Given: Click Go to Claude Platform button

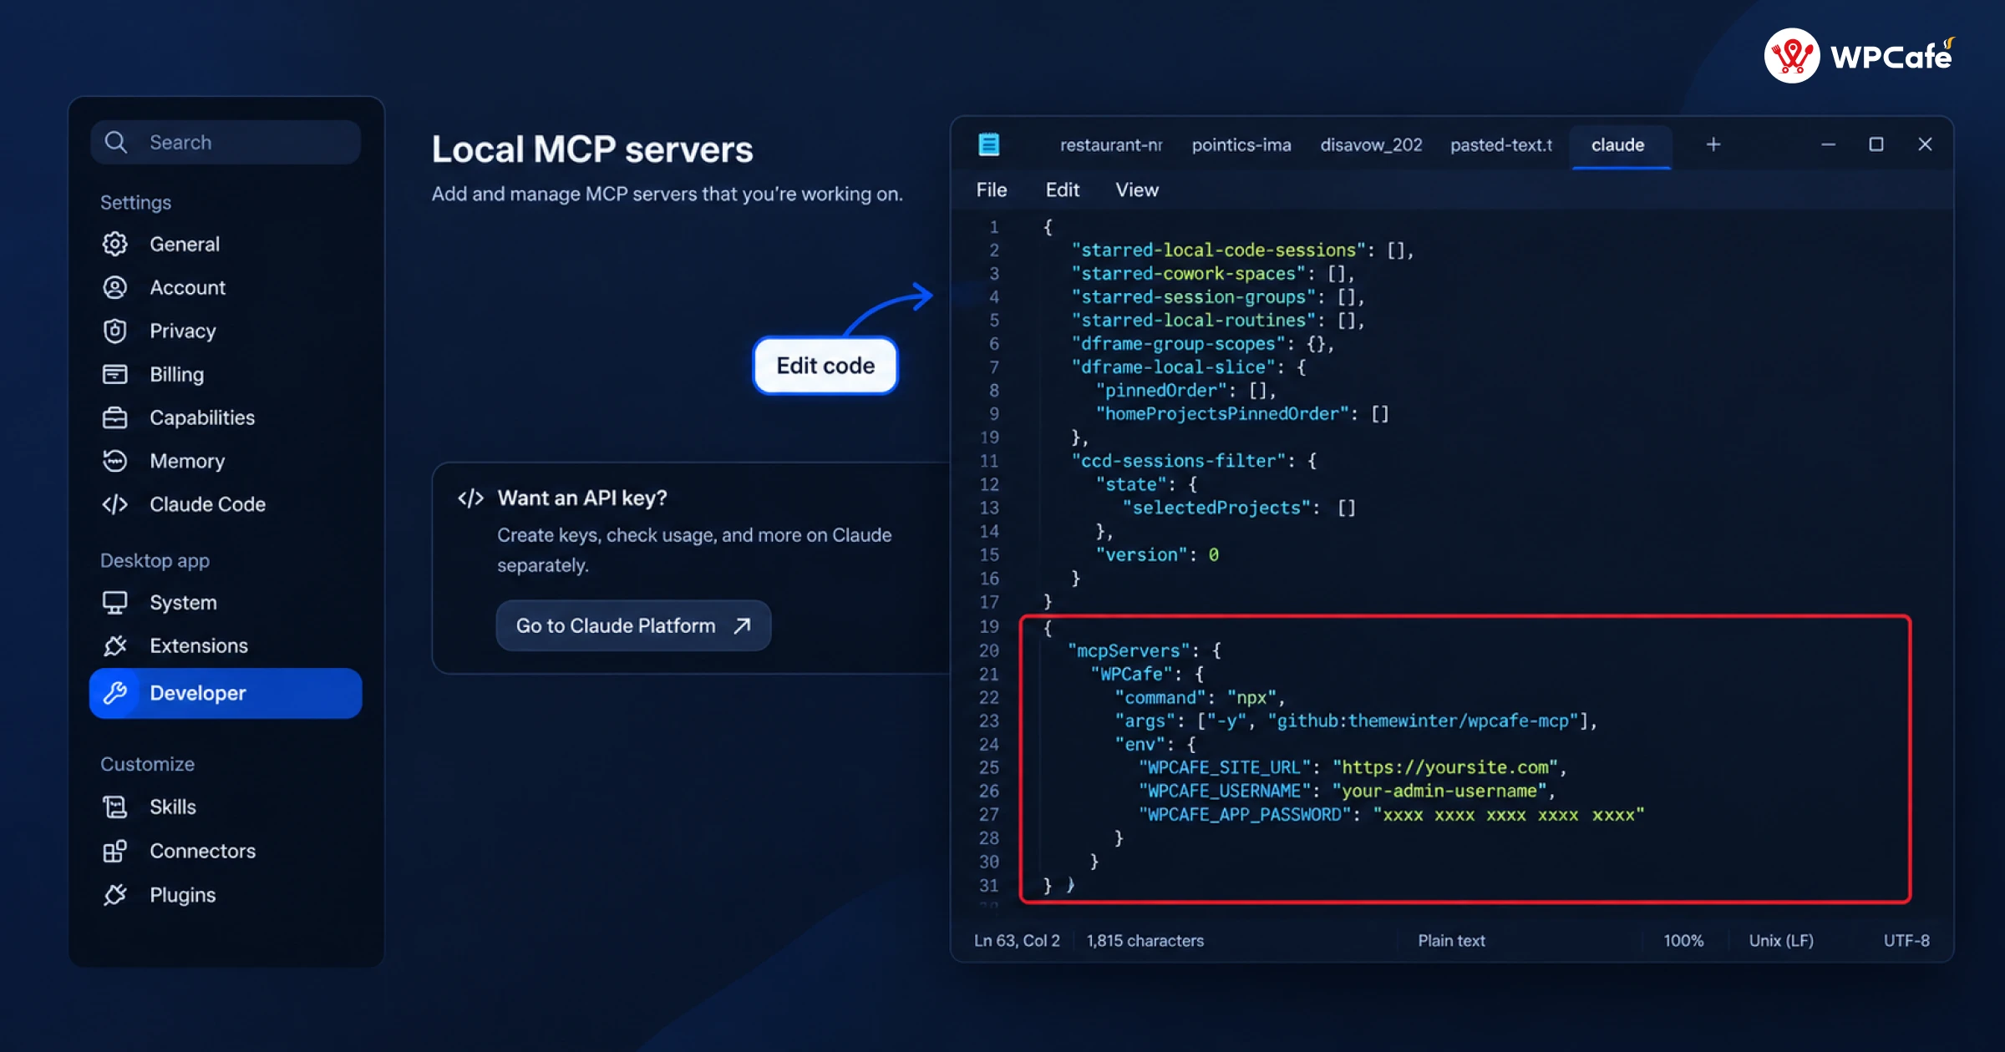Looking at the screenshot, I should tap(633, 625).
